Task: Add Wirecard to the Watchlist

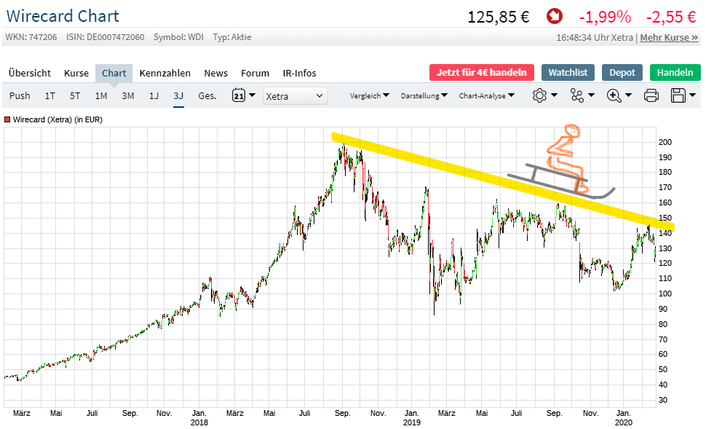Action: 568,73
